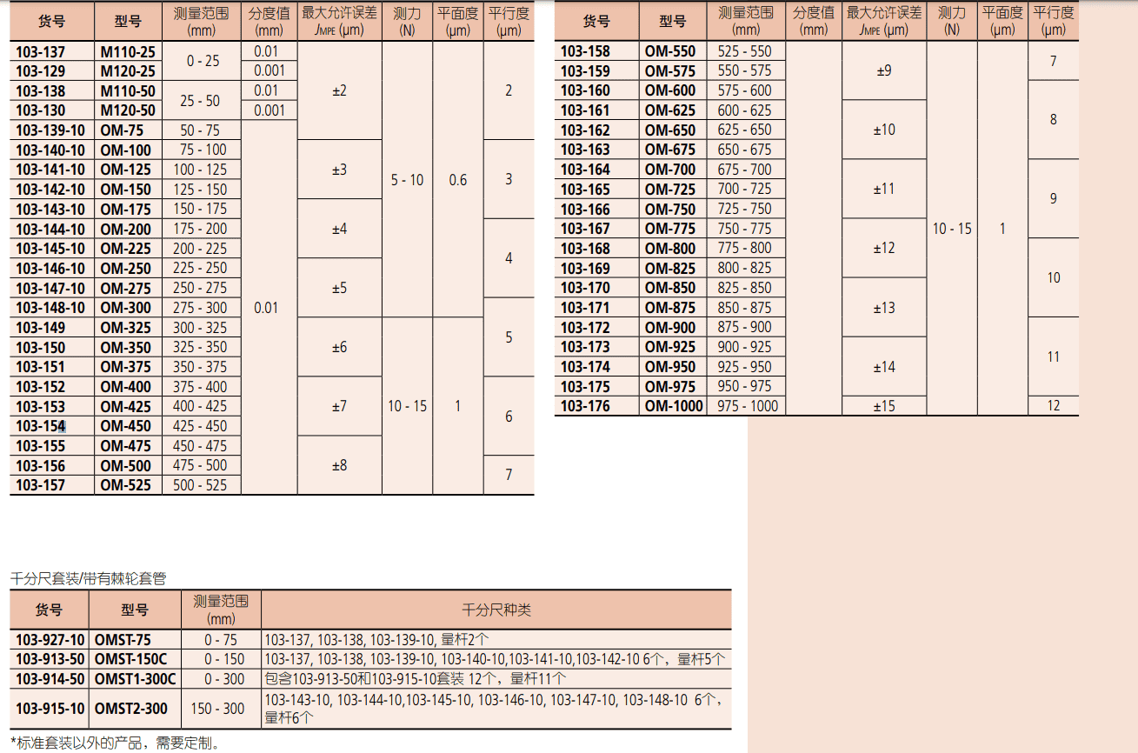This screenshot has width=1138, height=753.
Task: Select product number 103-171
Action: (x=585, y=308)
